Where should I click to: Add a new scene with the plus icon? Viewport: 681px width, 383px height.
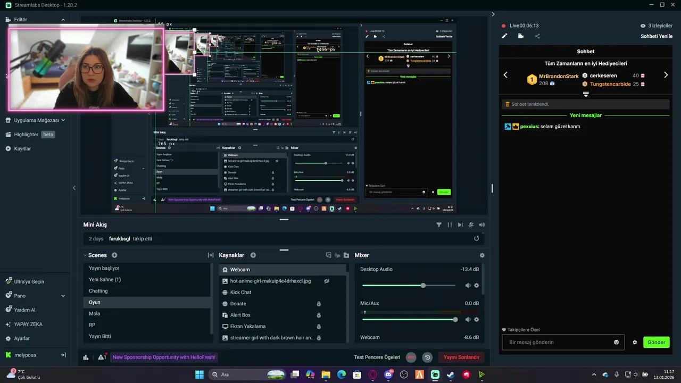(x=114, y=255)
